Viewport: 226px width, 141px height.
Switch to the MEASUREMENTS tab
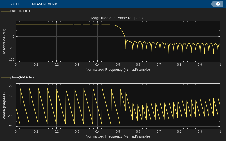[x=45, y=4]
